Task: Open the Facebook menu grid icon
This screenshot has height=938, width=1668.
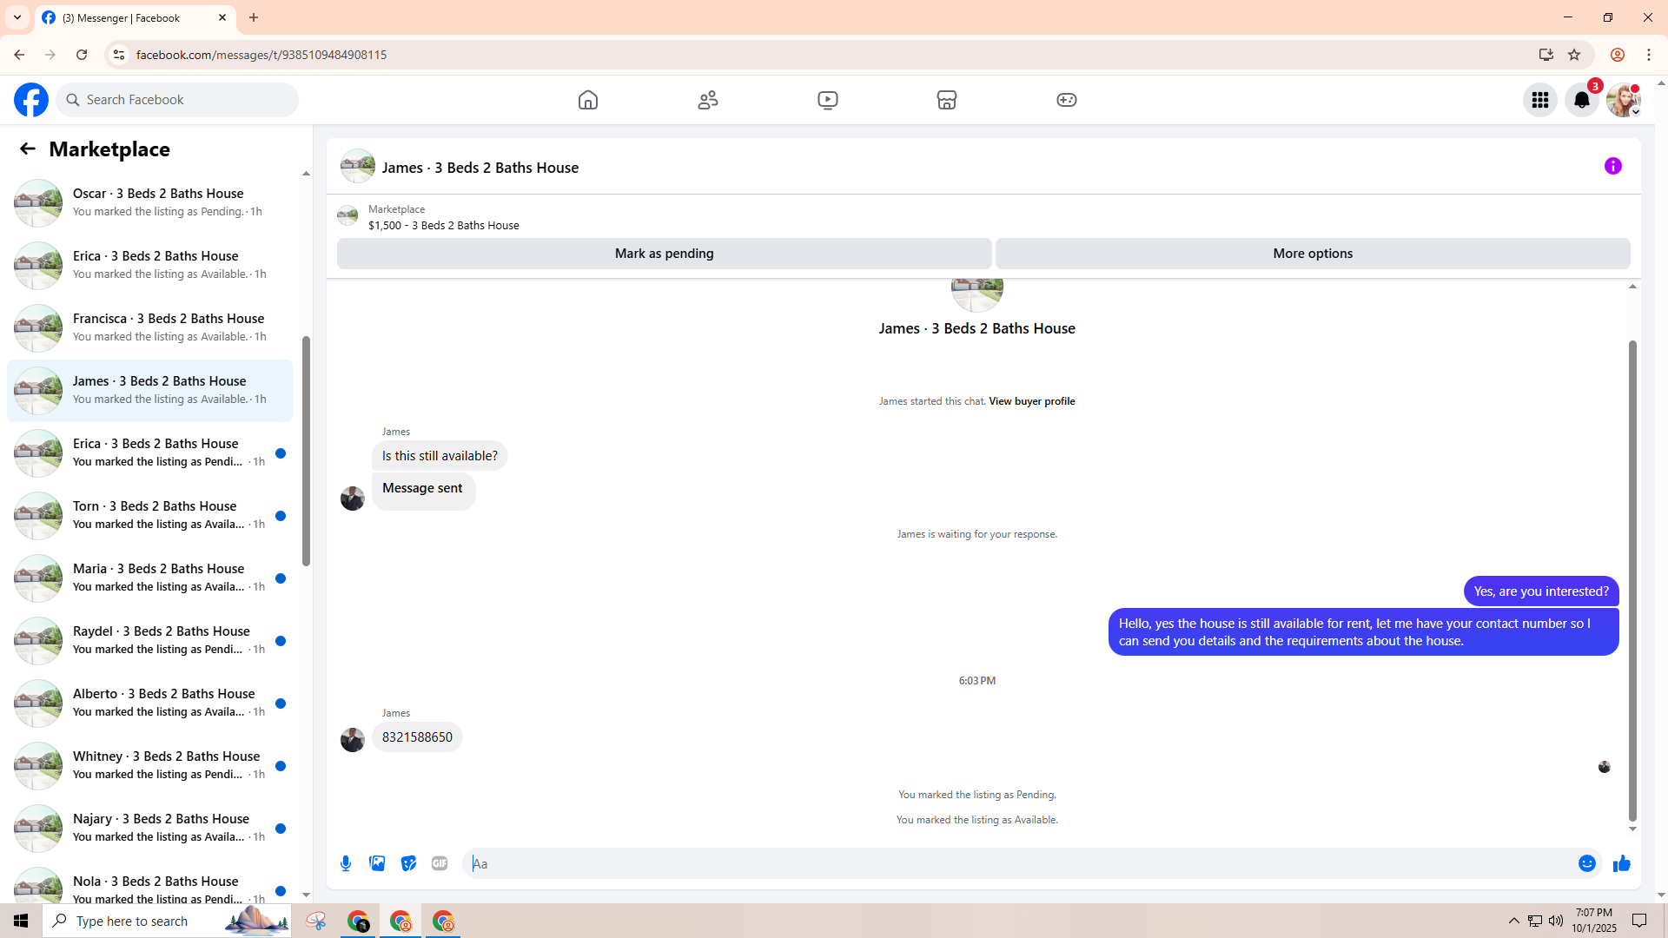Action: coord(1540,100)
